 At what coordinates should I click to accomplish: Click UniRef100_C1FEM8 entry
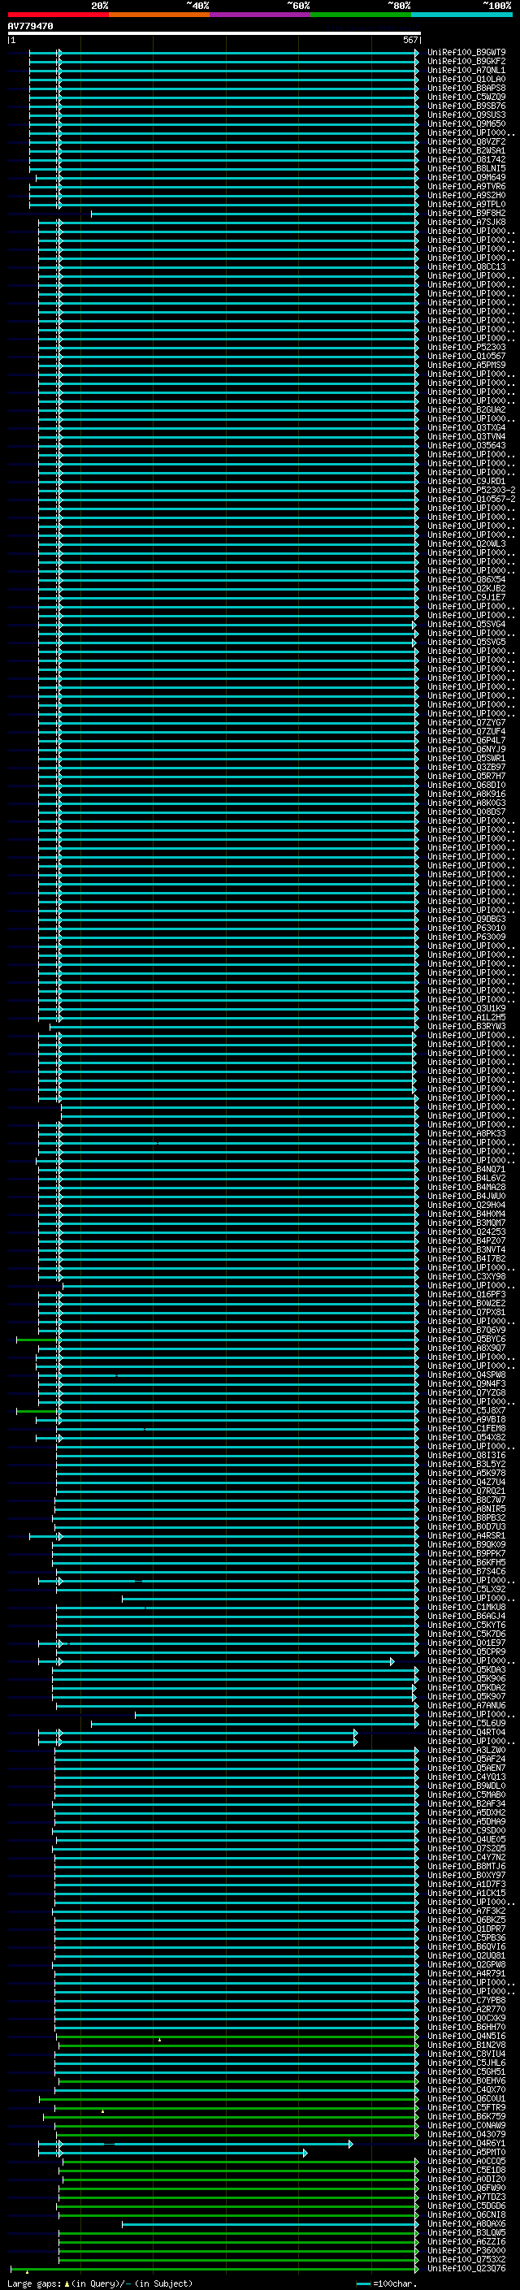tap(466, 1429)
